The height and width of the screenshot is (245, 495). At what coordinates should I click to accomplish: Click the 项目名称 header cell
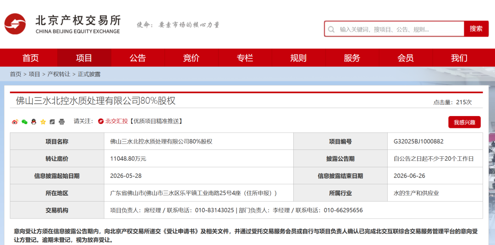pyautogui.click(x=57, y=141)
